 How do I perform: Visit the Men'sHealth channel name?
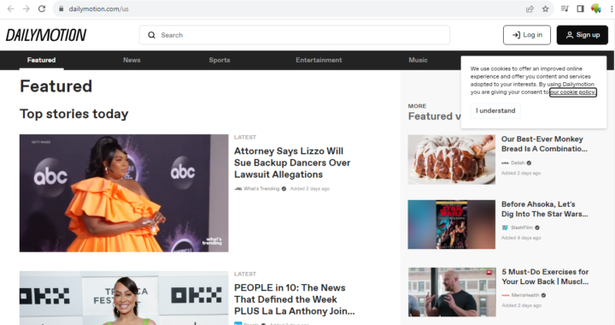pos(525,295)
